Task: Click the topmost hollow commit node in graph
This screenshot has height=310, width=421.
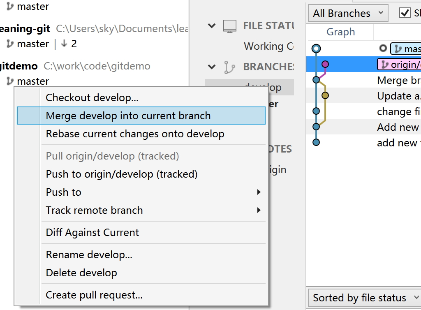Action: pyautogui.click(x=316, y=49)
